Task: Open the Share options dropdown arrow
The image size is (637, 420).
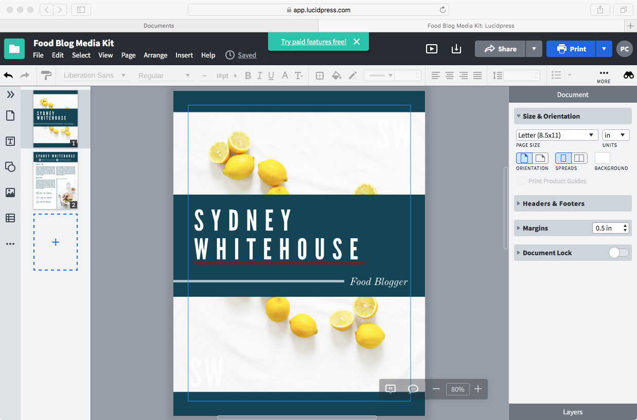Action: (x=534, y=49)
